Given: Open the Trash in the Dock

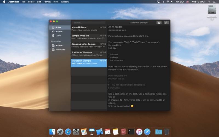Looking at the screenshot, I should (166, 132).
